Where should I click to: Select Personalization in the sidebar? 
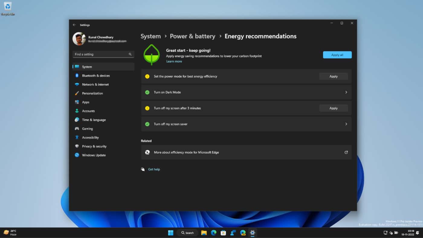pyautogui.click(x=103, y=93)
